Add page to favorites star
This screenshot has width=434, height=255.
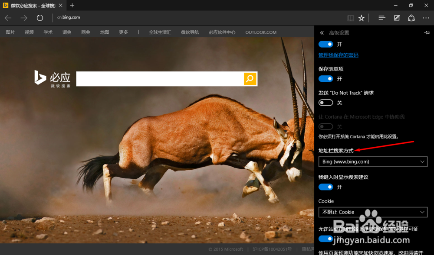[361, 18]
